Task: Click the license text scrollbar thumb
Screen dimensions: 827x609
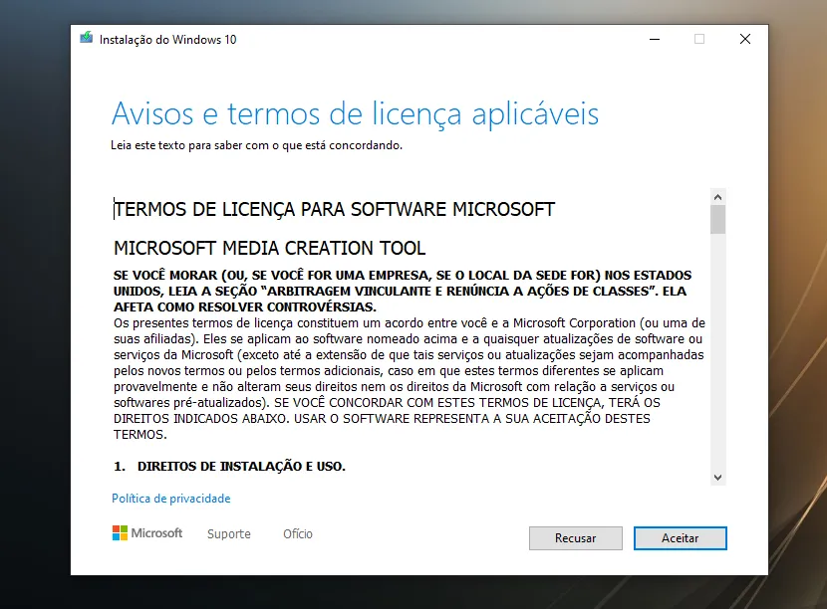Action: pos(717,219)
